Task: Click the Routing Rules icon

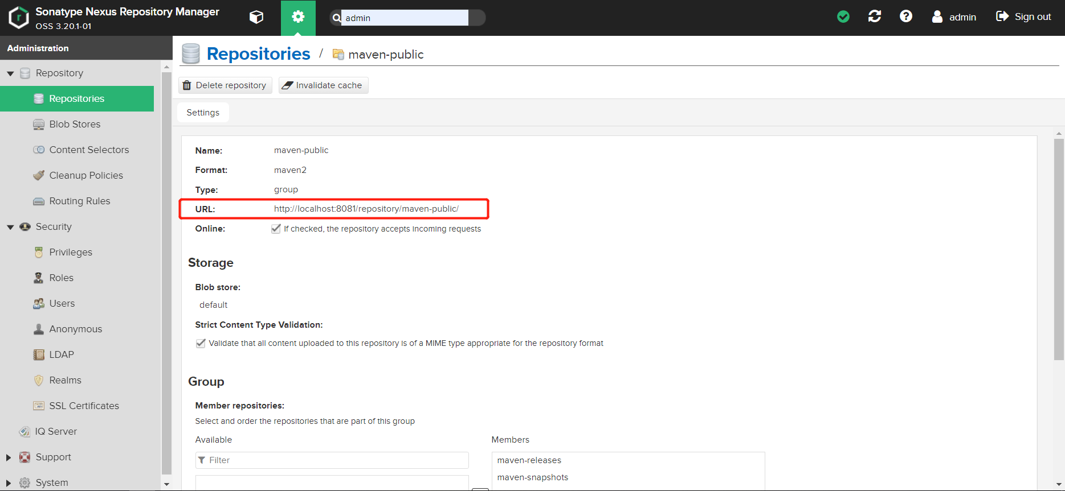Action: (39, 201)
